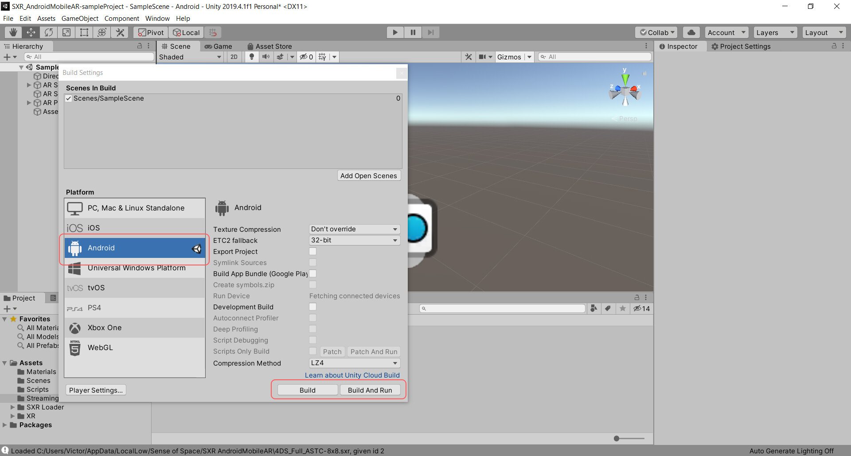Click the Play button
This screenshot has height=456, width=851.
pyautogui.click(x=395, y=32)
